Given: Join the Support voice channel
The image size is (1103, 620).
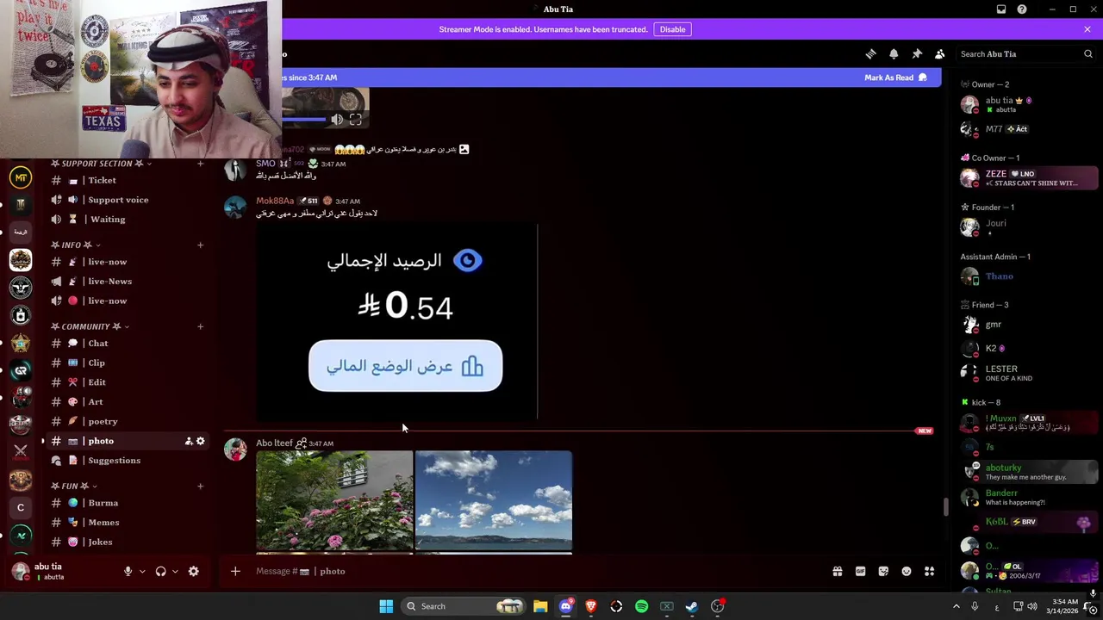Looking at the screenshot, I should coord(128,200).
